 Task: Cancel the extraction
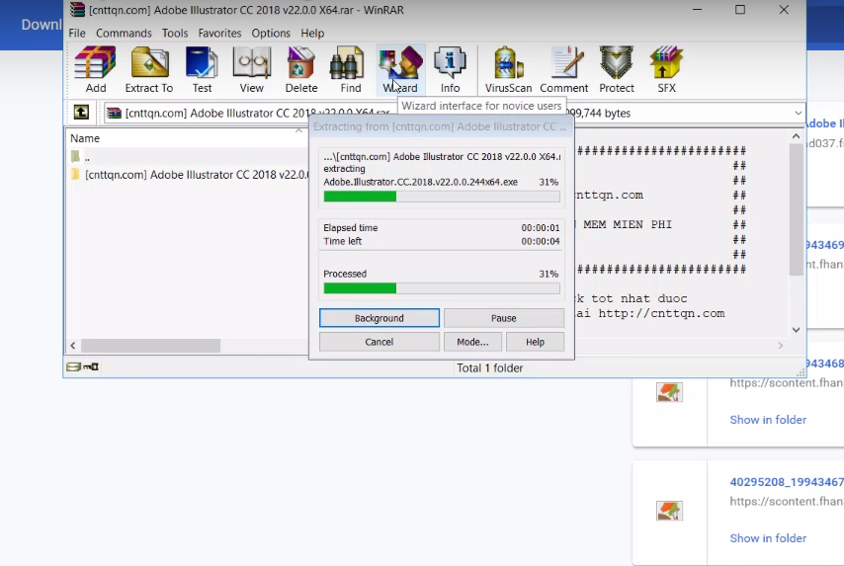[x=379, y=342]
